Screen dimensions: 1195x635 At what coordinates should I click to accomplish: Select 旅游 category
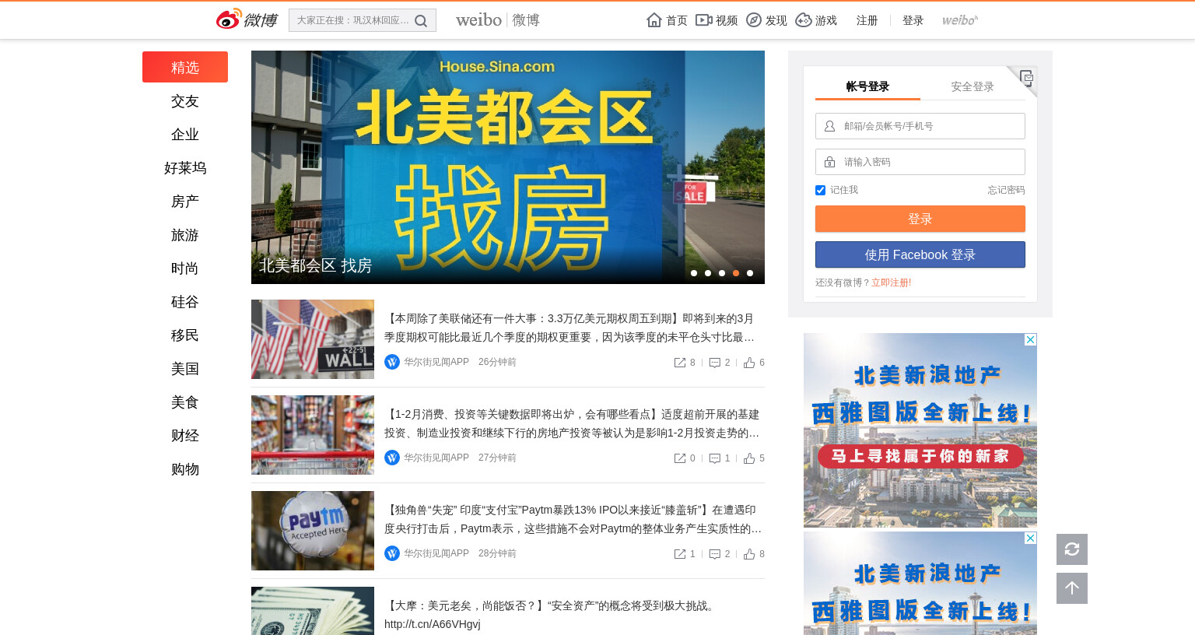pos(185,235)
